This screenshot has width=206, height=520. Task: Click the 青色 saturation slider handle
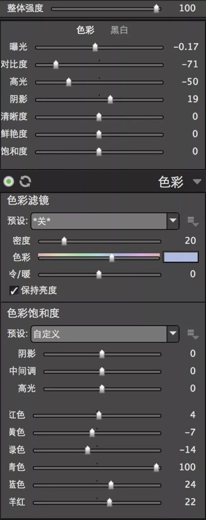[x=157, y=468]
